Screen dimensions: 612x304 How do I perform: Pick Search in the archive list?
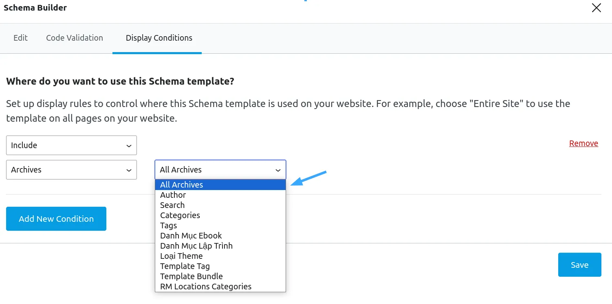(x=220, y=205)
